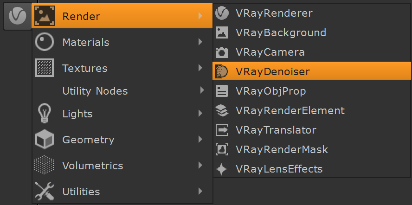Create a VRayLensEffects node
Screen dimensions: 412x205
point(312,169)
